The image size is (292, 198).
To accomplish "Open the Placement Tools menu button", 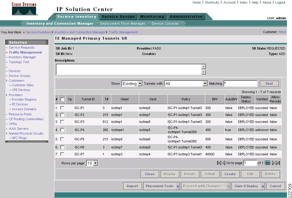I will click(x=161, y=186).
